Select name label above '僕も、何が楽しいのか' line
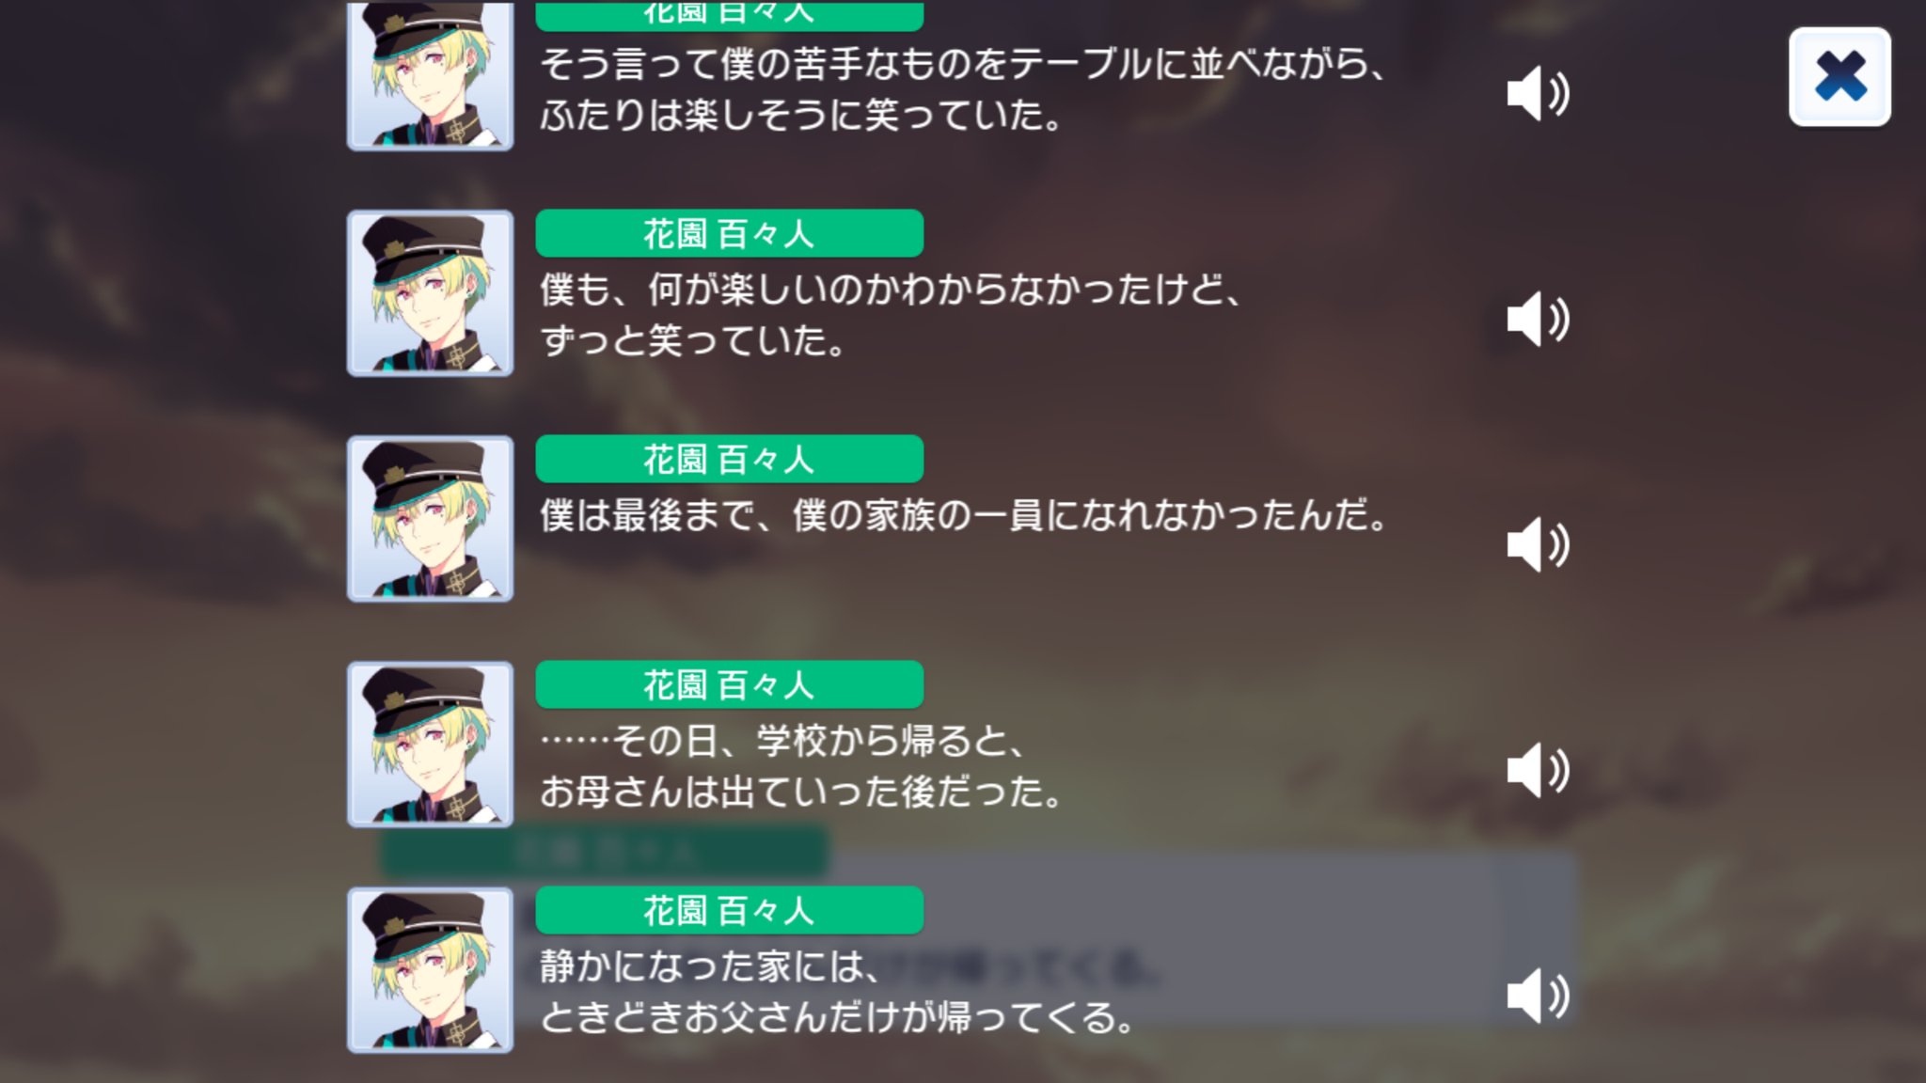1926x1083 pixels. [729, 233]
